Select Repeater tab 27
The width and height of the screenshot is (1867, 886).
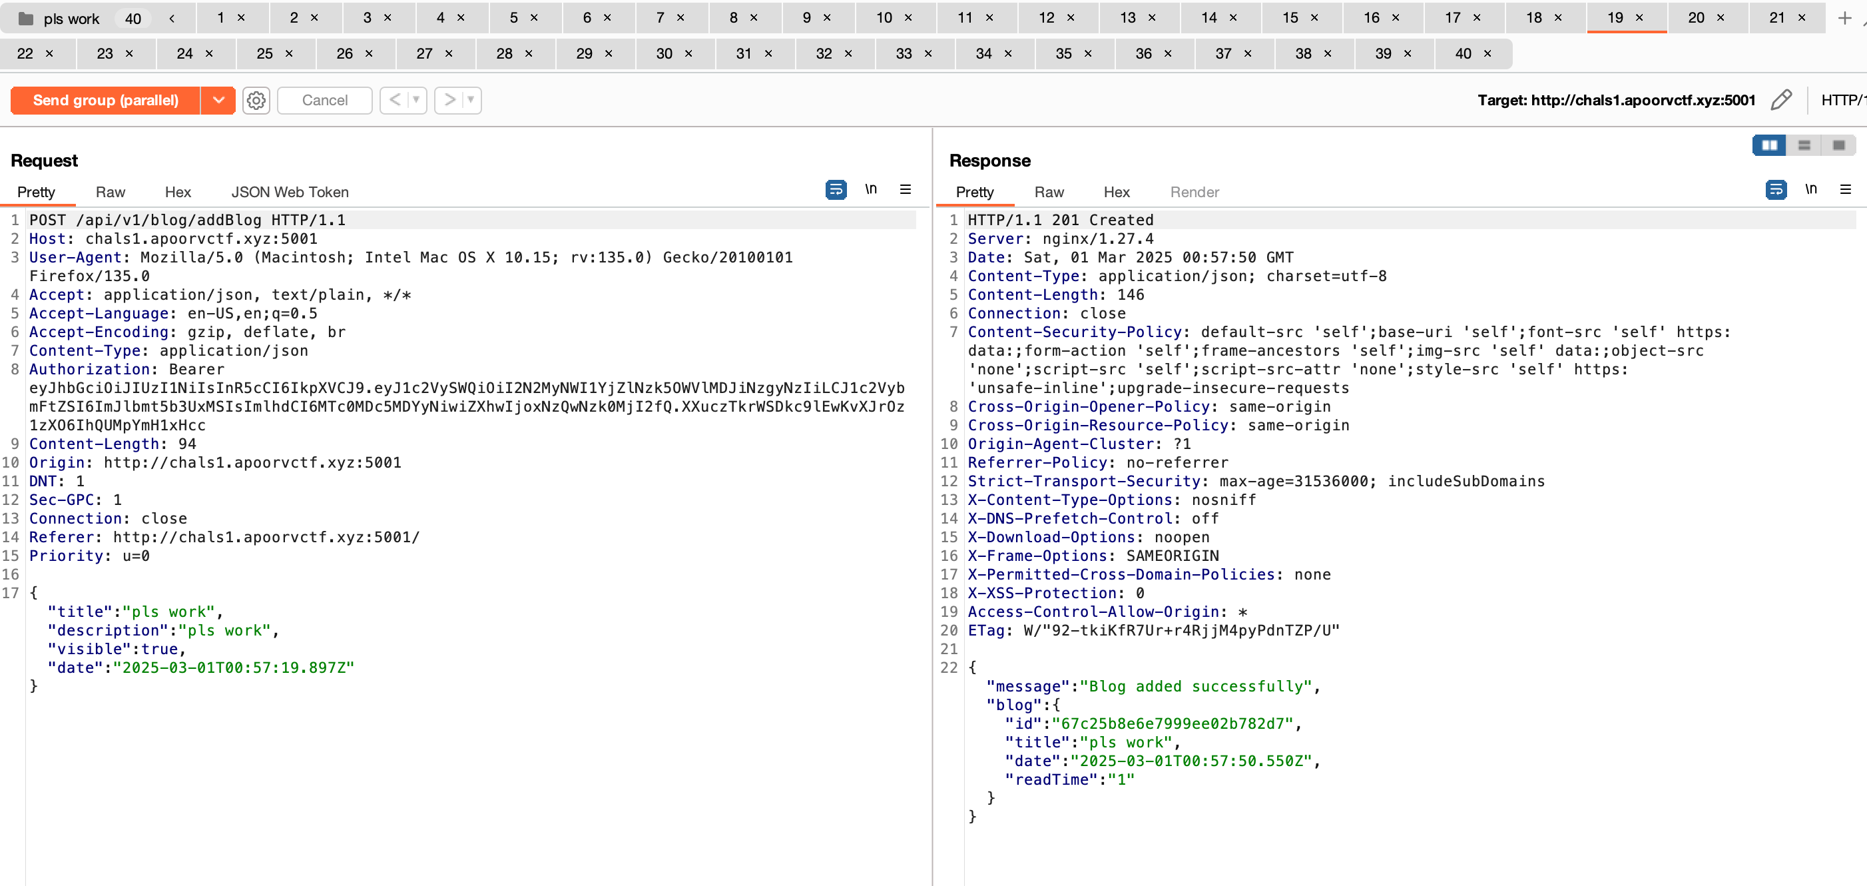(x=424, y=54)
